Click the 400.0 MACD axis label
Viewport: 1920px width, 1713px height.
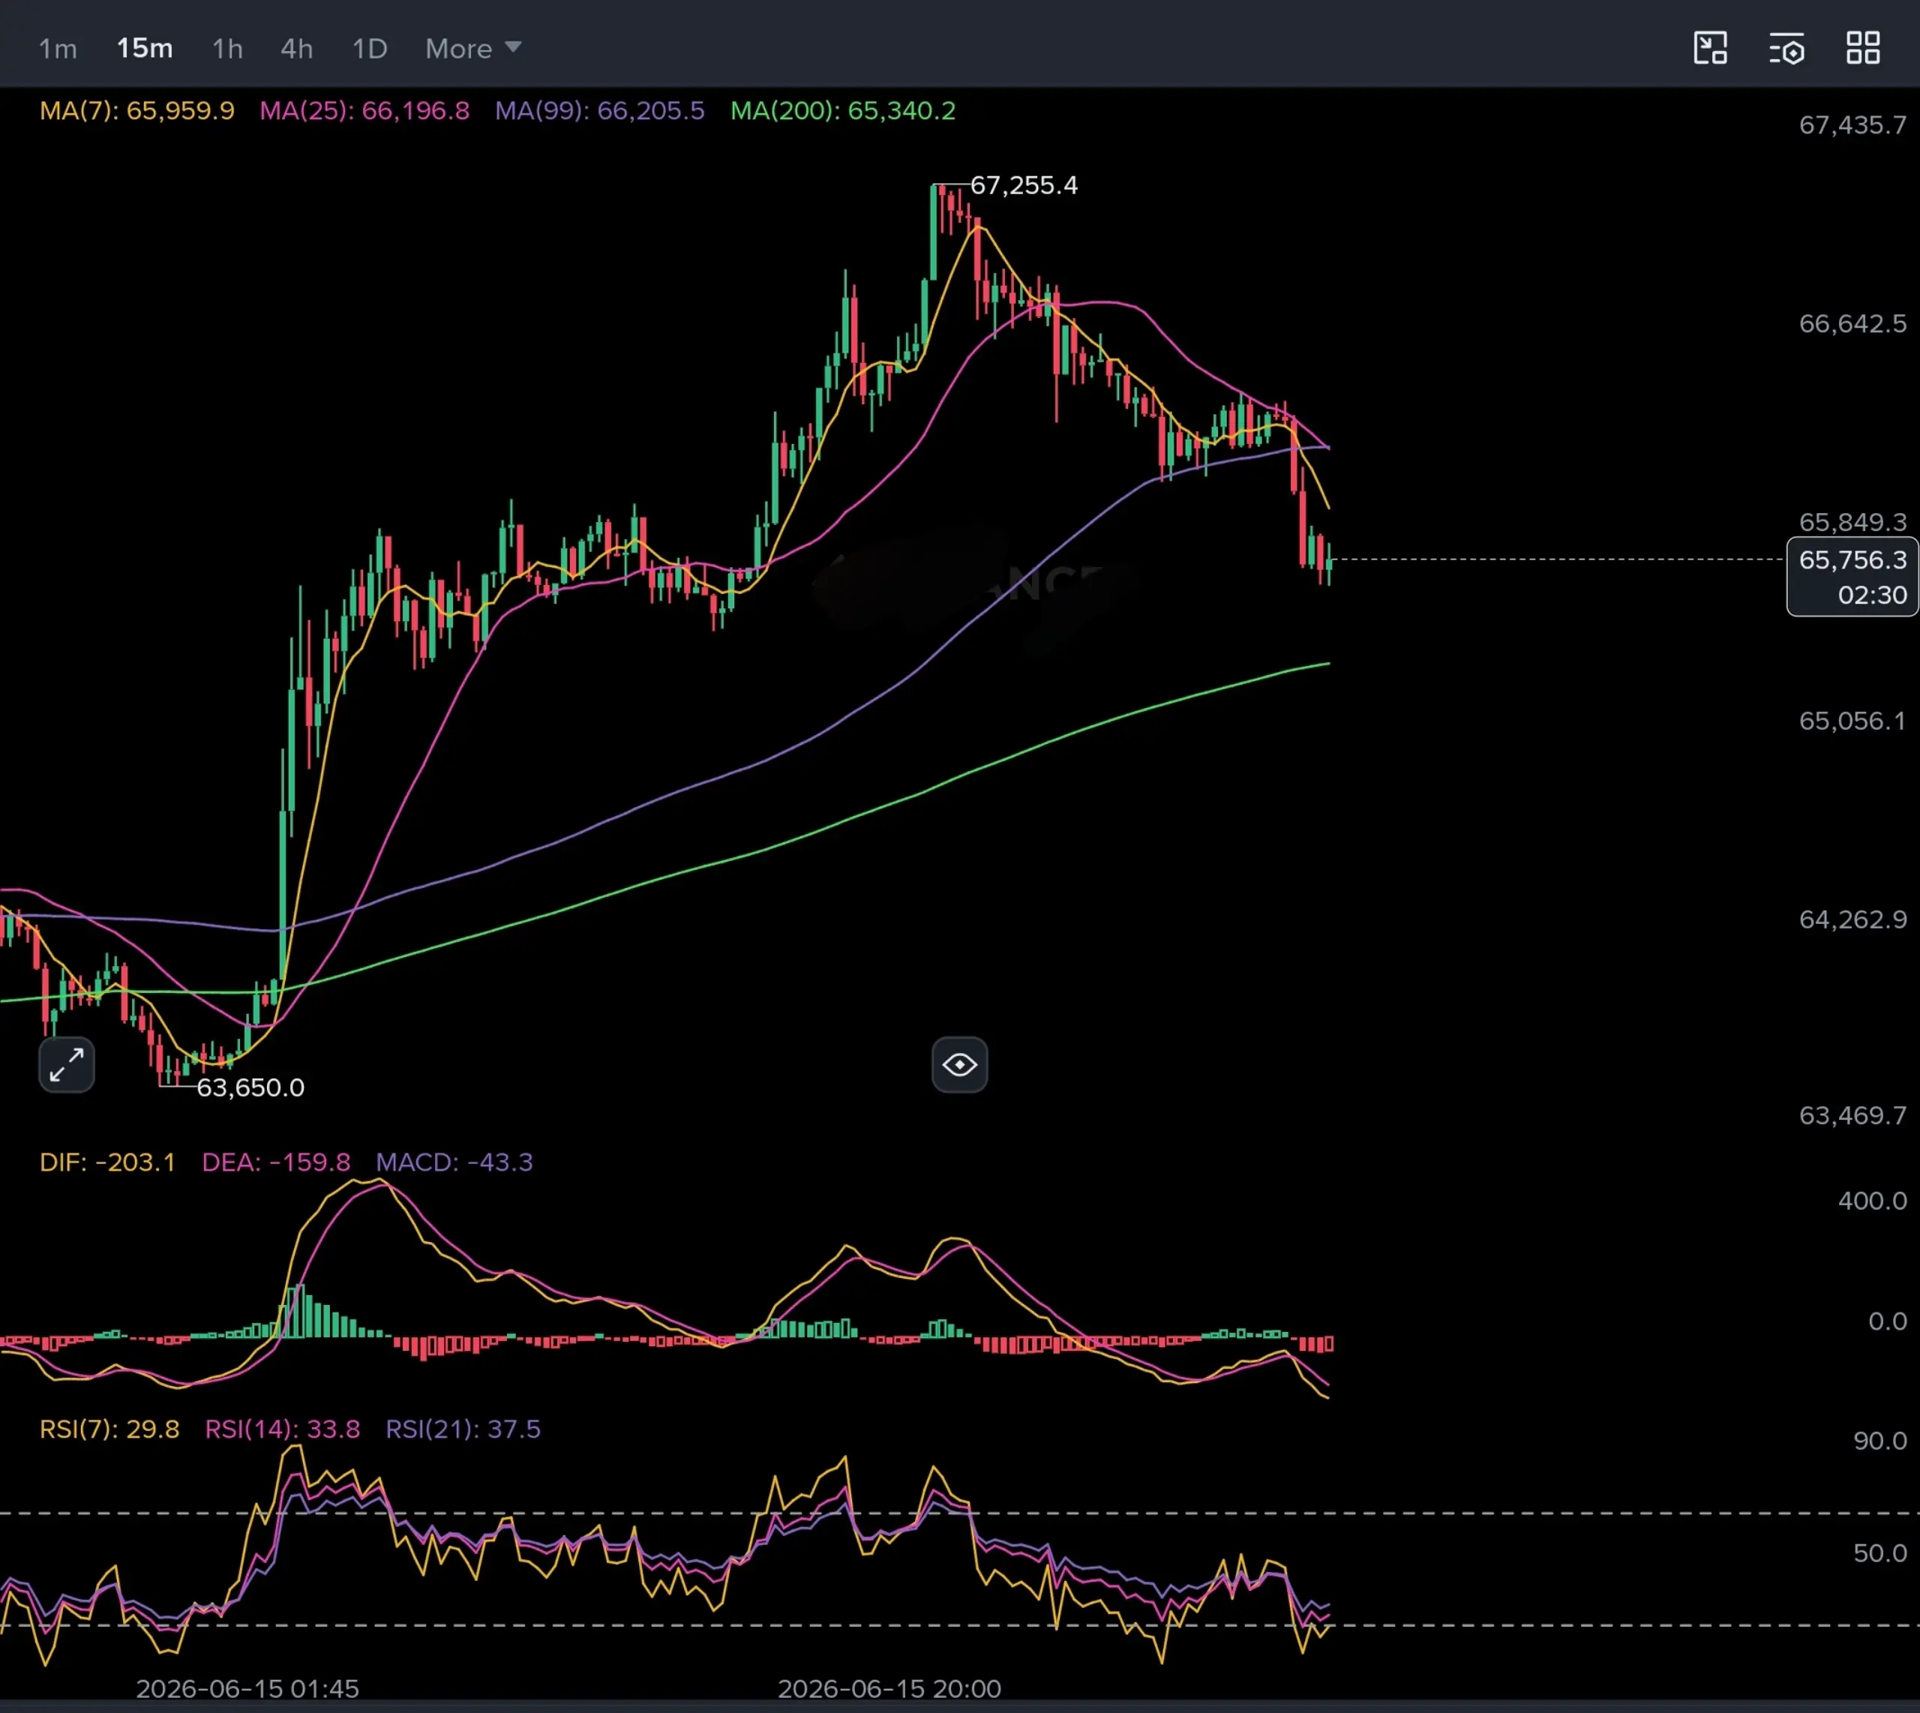[x=1872, y=1201]
